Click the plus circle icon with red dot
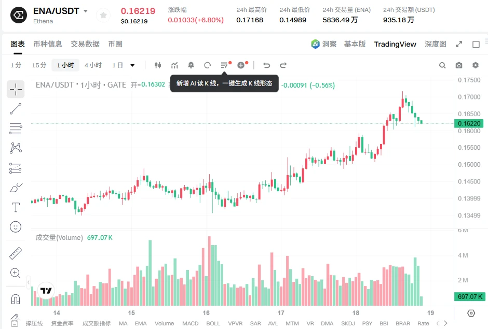Image resolution: width=488 pixels, height=329 pixels. point(241,65)
